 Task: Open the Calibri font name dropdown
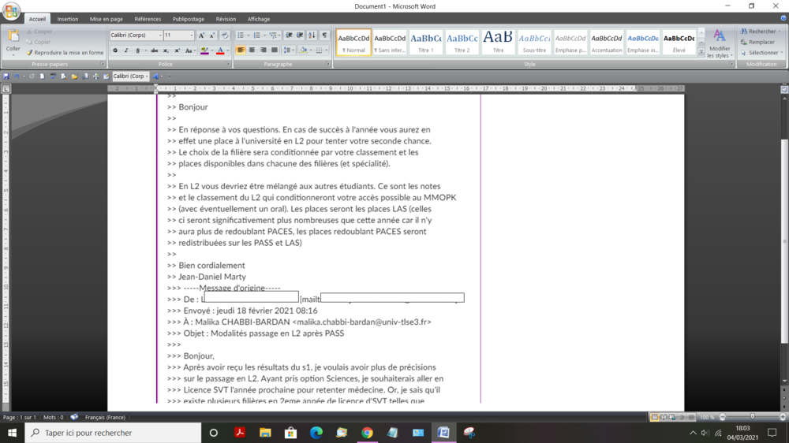(x=160, y=35)
